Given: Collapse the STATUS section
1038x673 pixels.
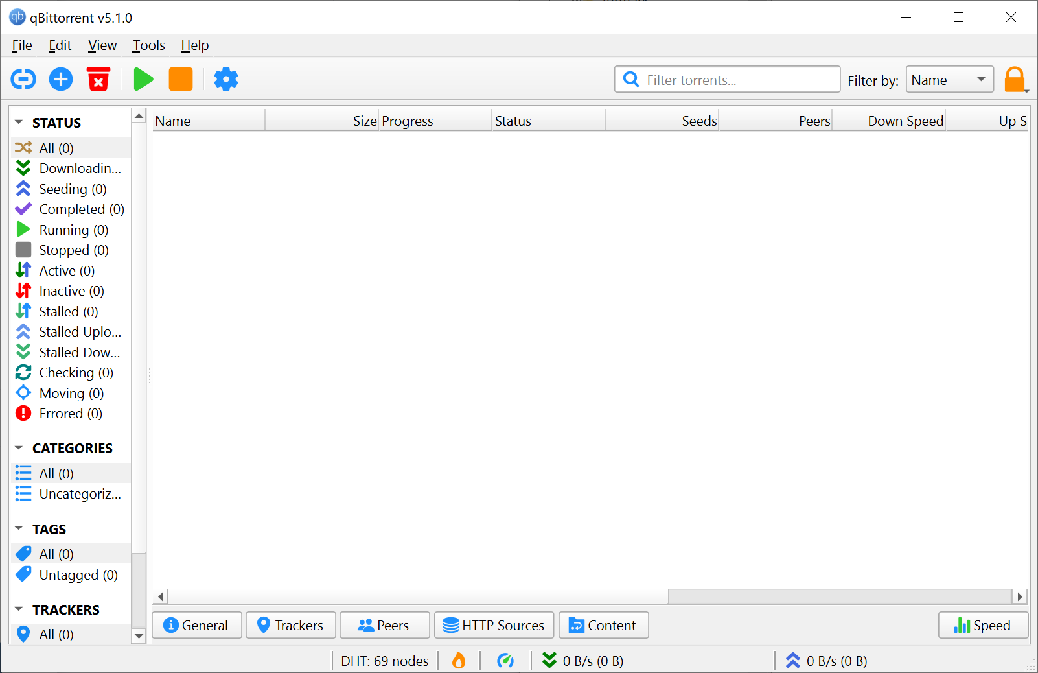Looking at the screenshot, I should (x=19, y=122).
